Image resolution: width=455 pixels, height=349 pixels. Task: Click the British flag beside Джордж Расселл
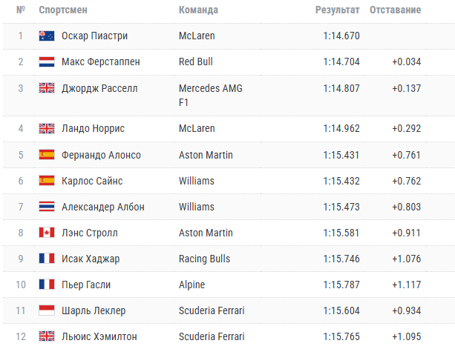(x=47, y=88)
